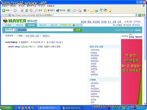Screen dimensions: 147x110
Task: Open the 미디어 Media toolbar button
Action: 61,10
